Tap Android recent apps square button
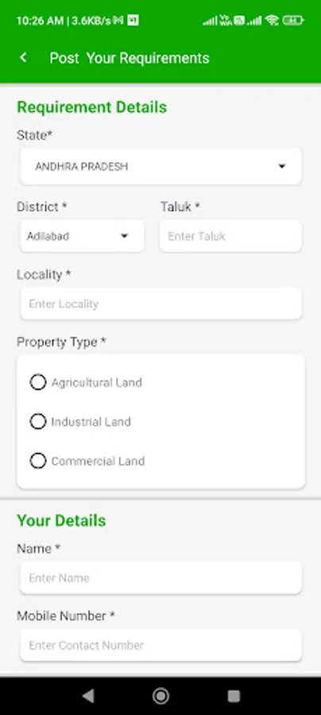321x715 pixels. click(234, 695)
